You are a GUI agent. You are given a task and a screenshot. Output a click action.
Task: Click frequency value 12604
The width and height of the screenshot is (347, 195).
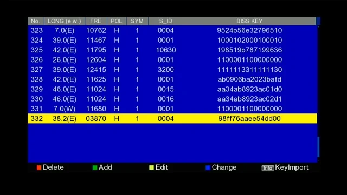pos(96,60)
